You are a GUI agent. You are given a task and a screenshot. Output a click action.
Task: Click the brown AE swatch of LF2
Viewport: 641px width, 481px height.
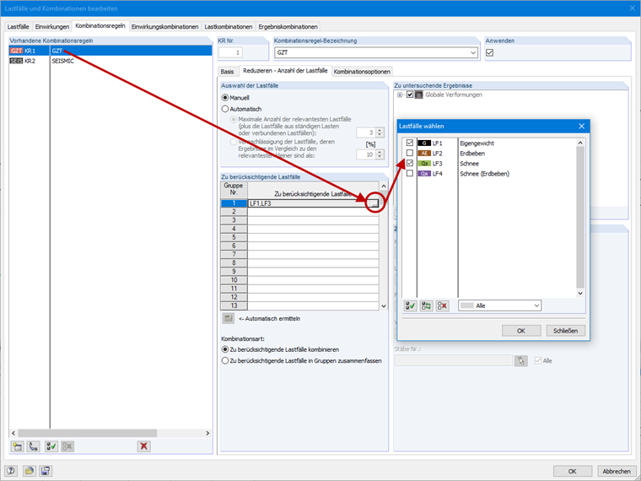click(x=424, y=154)
